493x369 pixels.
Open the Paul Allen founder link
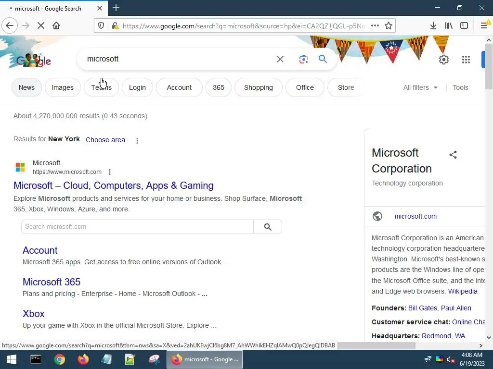coord(456,308)
